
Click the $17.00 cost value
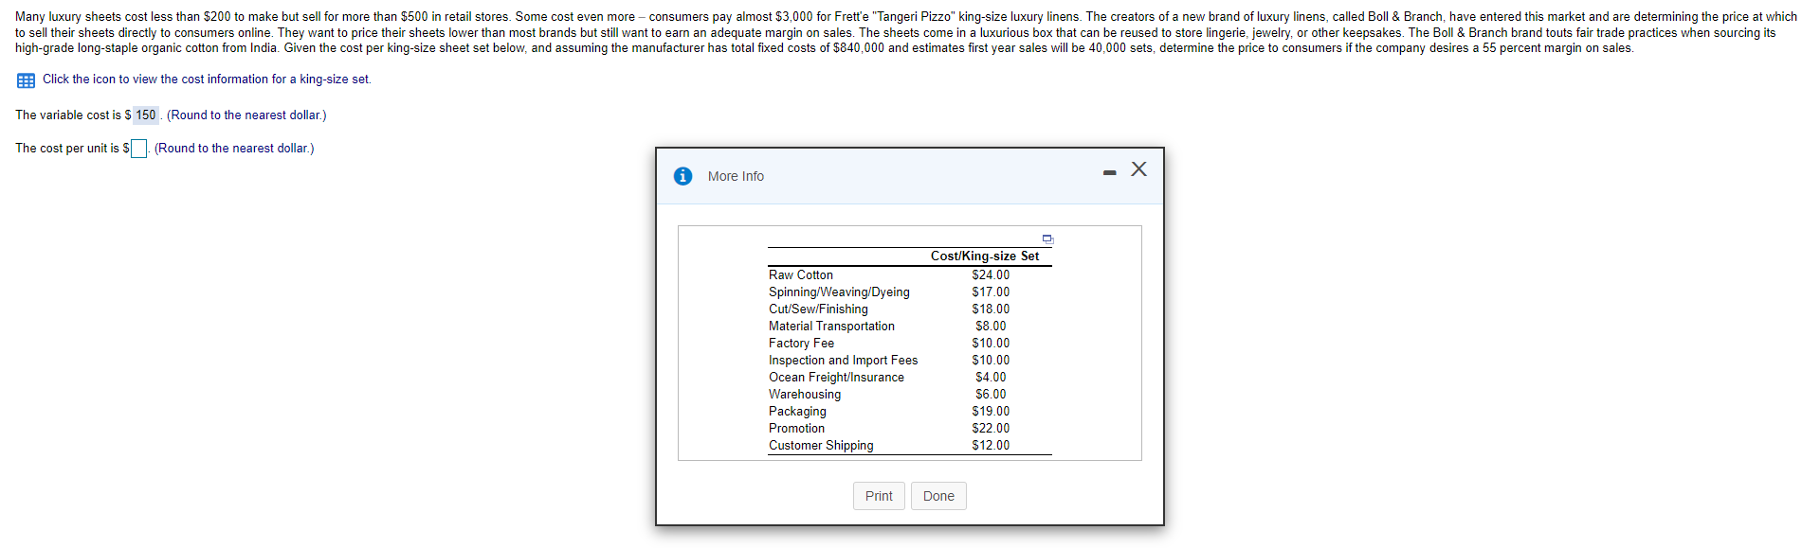[x=991, y=292]
